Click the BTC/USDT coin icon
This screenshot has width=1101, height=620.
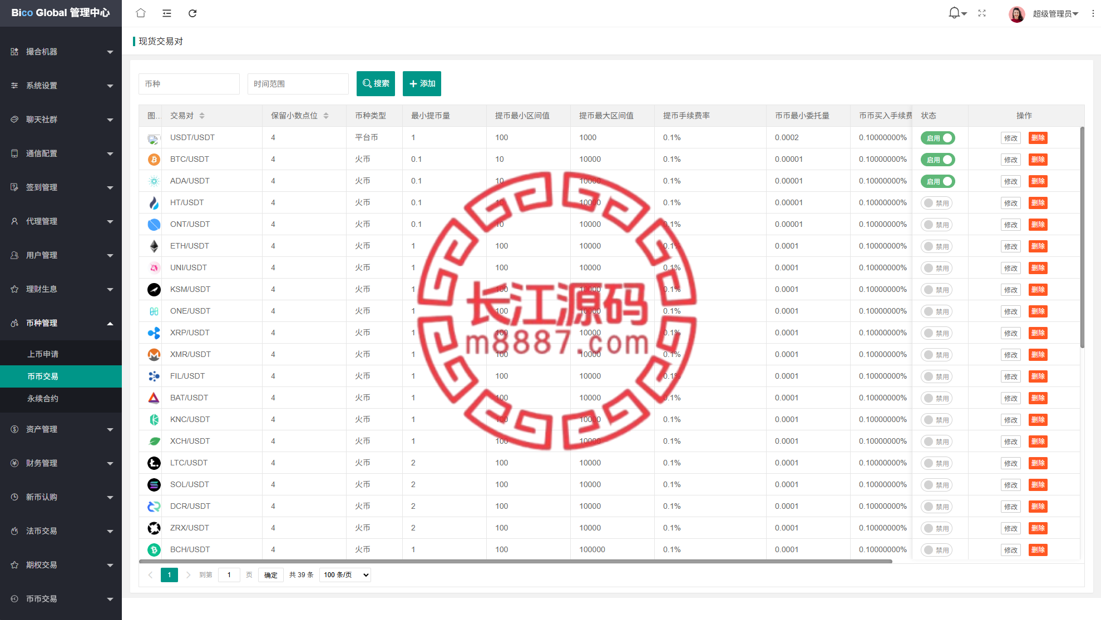[154, 160]
